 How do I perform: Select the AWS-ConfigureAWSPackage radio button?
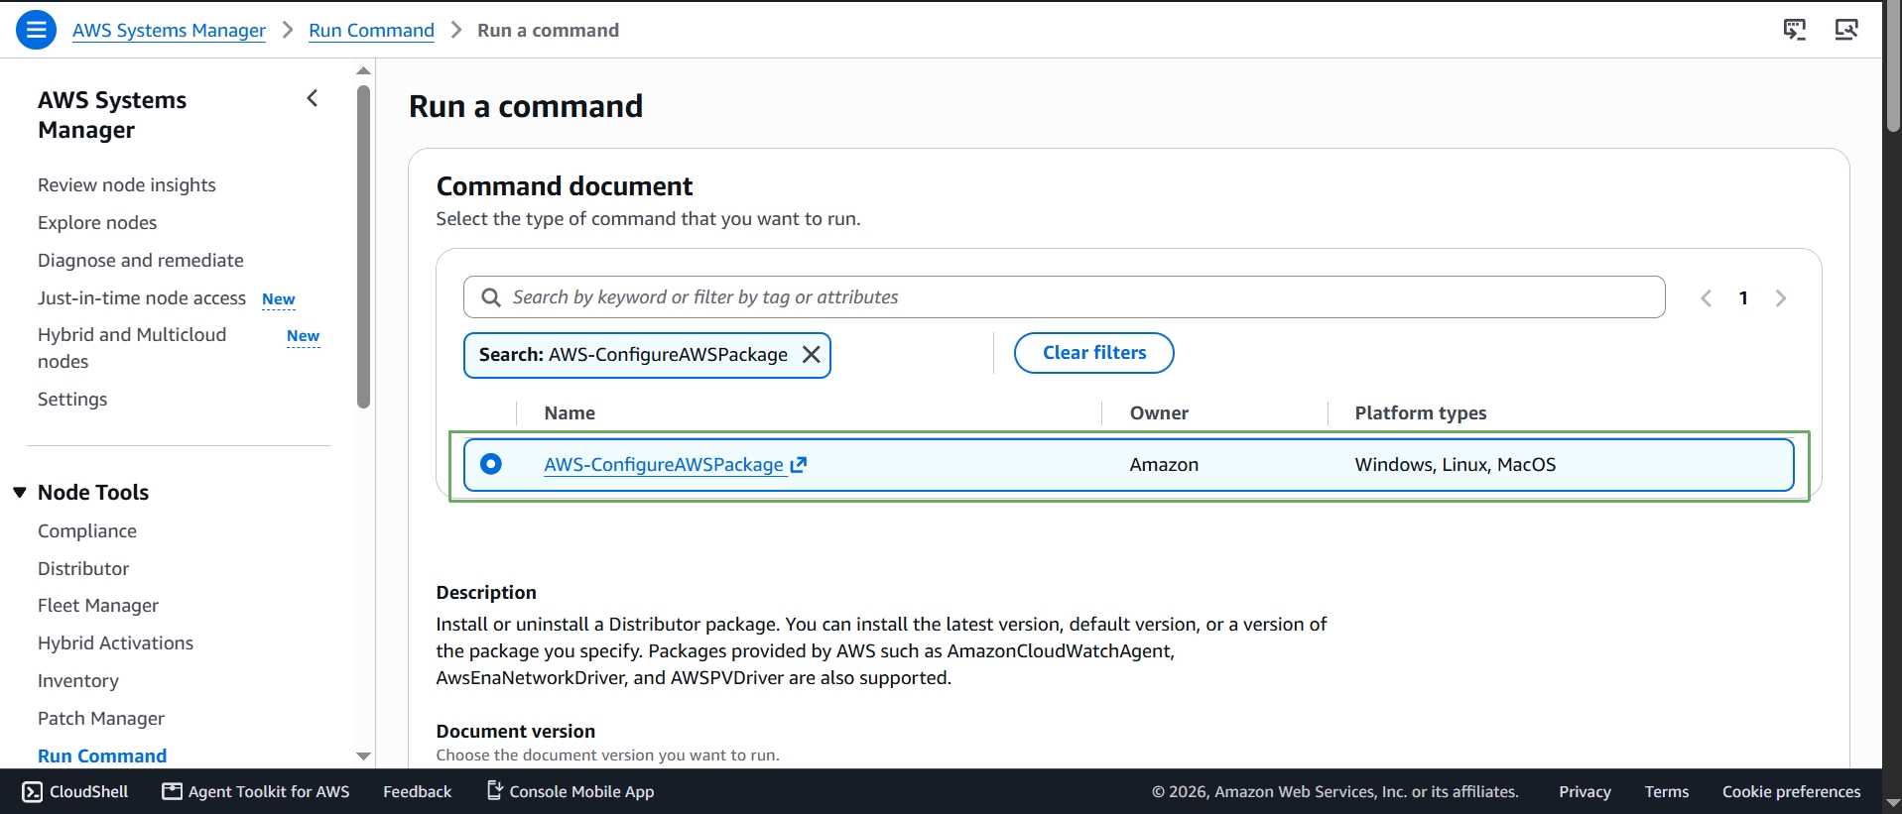pos(491,464)
